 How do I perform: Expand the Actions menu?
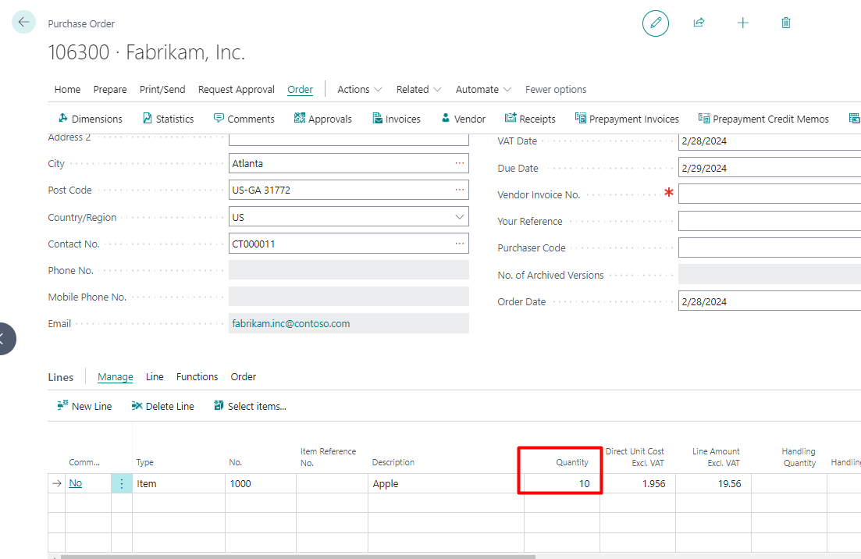pos(360,90)
